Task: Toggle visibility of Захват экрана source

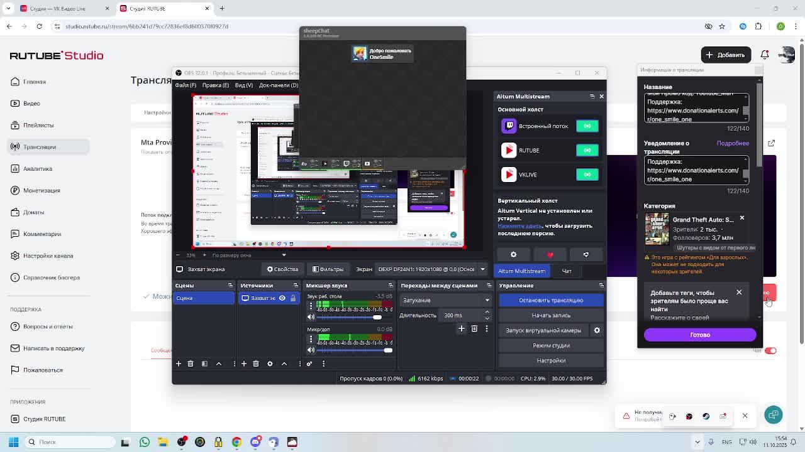Action: (282, 298)
